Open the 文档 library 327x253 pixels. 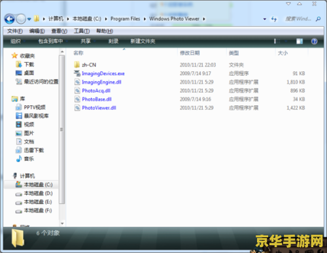click(29, 142)
